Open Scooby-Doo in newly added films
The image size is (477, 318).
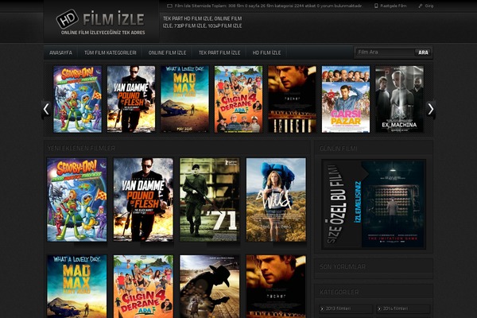(x=77, y=200)
